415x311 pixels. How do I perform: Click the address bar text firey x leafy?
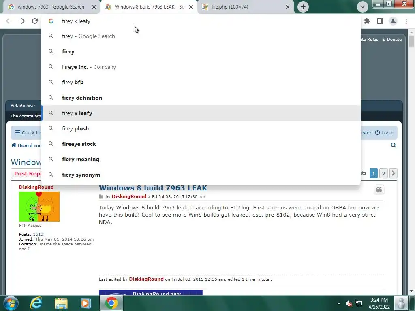coord(76,21)
